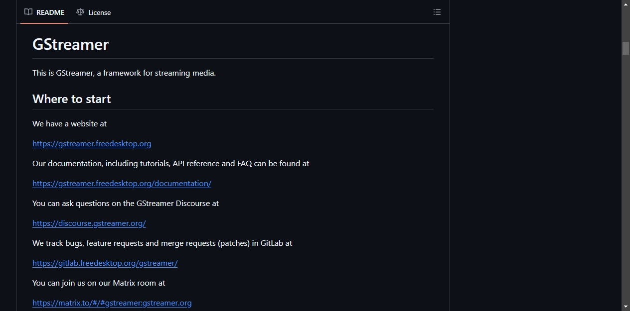Open the gstreamer.freedesktop.org website link
Viewport: 630px width, 311px height.
click(92, 144)
